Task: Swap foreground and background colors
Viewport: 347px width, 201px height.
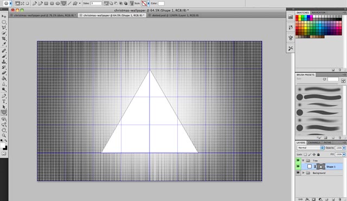Action: [6, 140]
